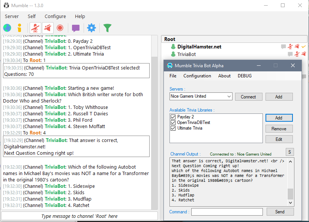Uncheck the Ultimate Trivia library

coord(173,128)
